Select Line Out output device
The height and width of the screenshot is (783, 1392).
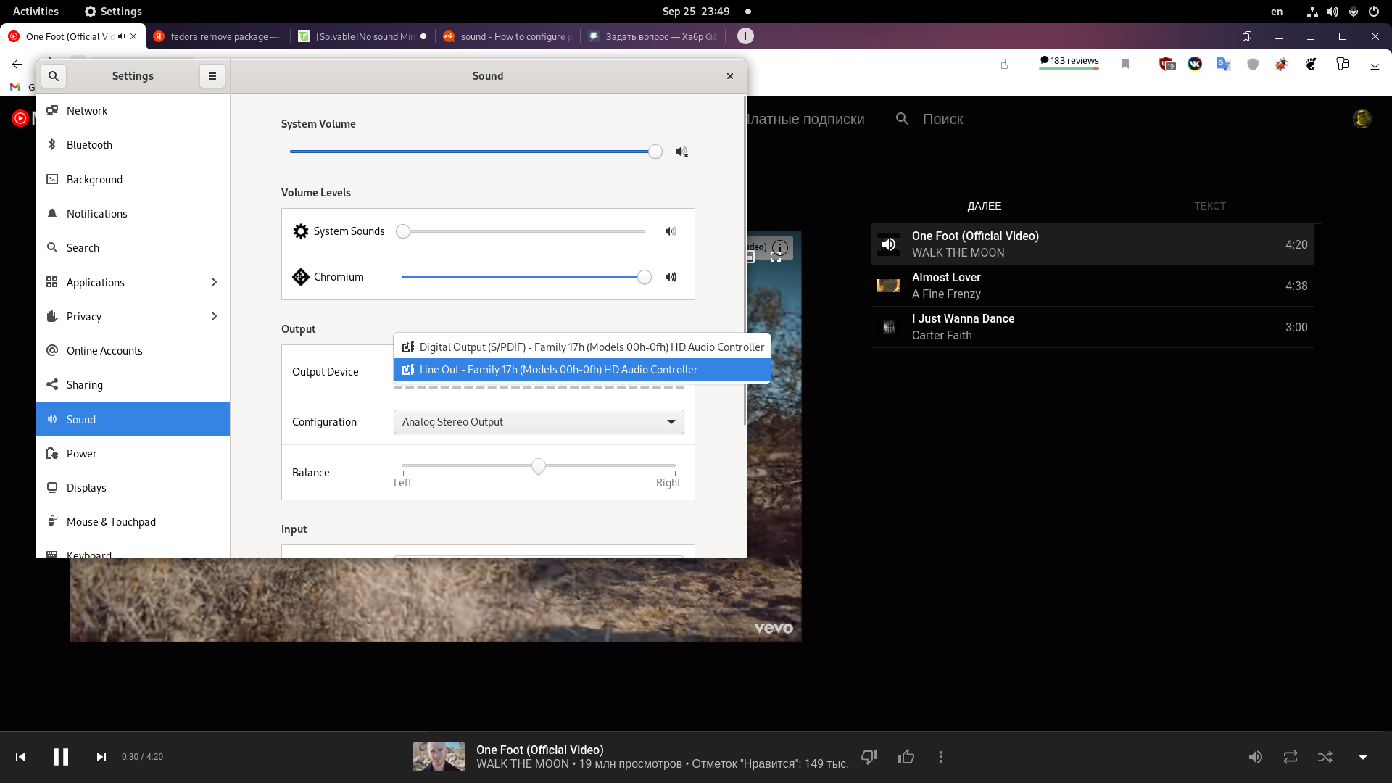(x=582, y=370)
